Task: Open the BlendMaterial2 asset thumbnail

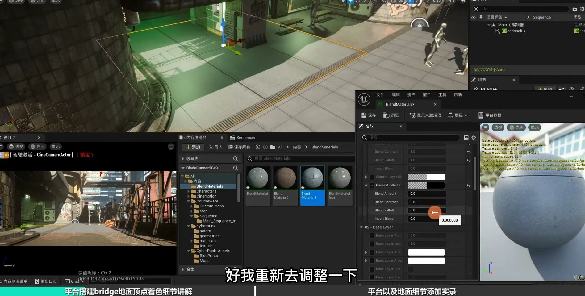Action: click(x=285, y=186)
